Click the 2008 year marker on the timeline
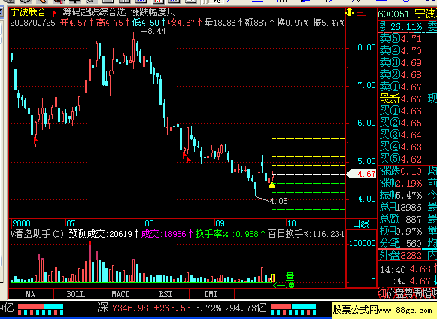Screen dimensions: 437x319 tap(21, 223)
